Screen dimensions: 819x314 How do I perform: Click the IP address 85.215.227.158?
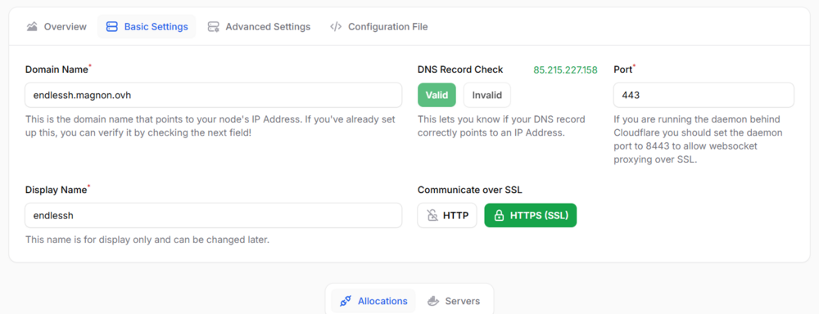[565, 70]
